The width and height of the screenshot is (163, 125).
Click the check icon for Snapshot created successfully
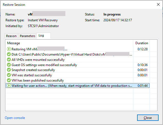tap(9, 70)
